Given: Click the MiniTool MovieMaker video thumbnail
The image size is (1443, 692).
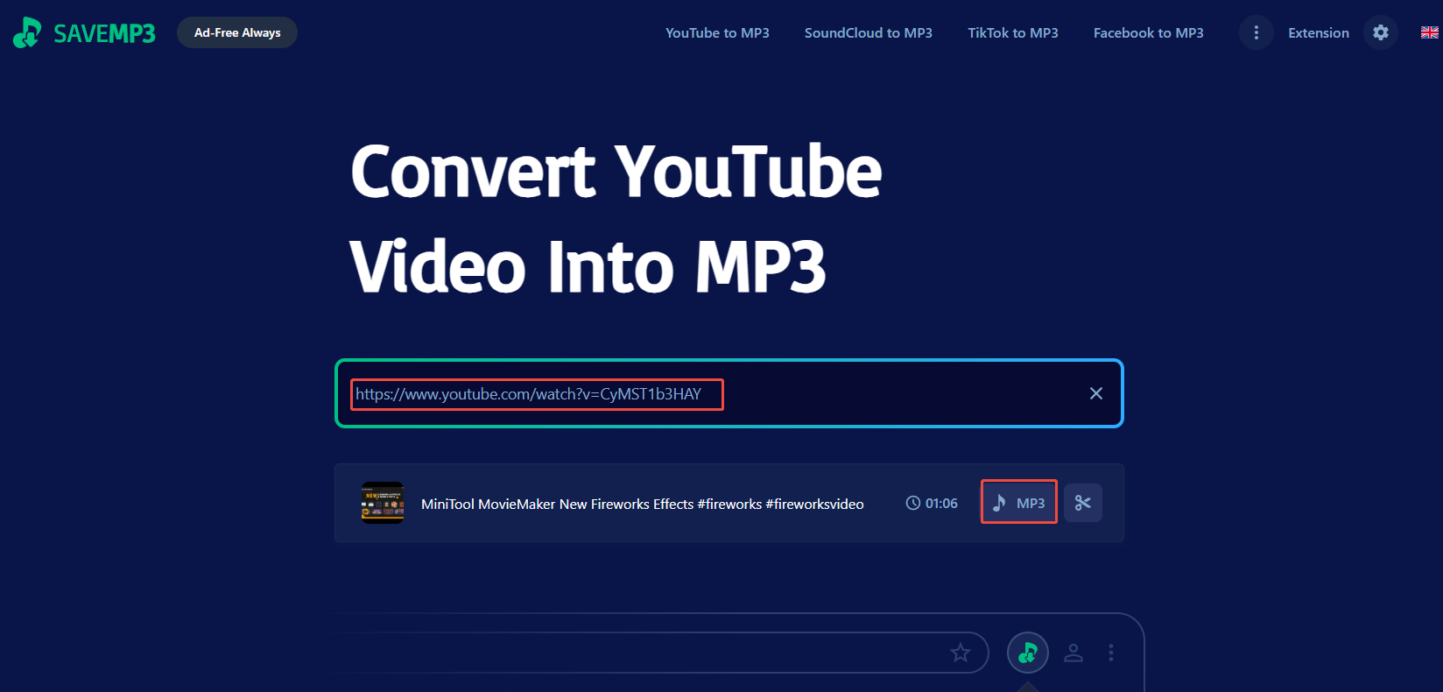Looking at the screenshot, I should click(x=383, y=503).
